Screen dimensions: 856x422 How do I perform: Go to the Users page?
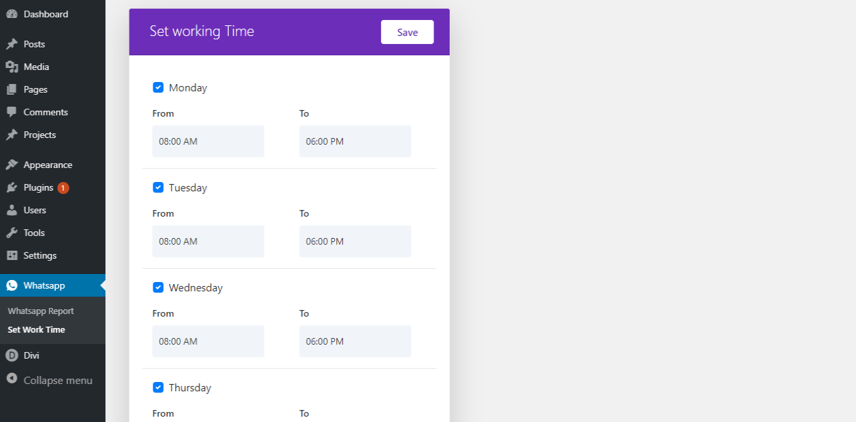(x=35, y=210)
